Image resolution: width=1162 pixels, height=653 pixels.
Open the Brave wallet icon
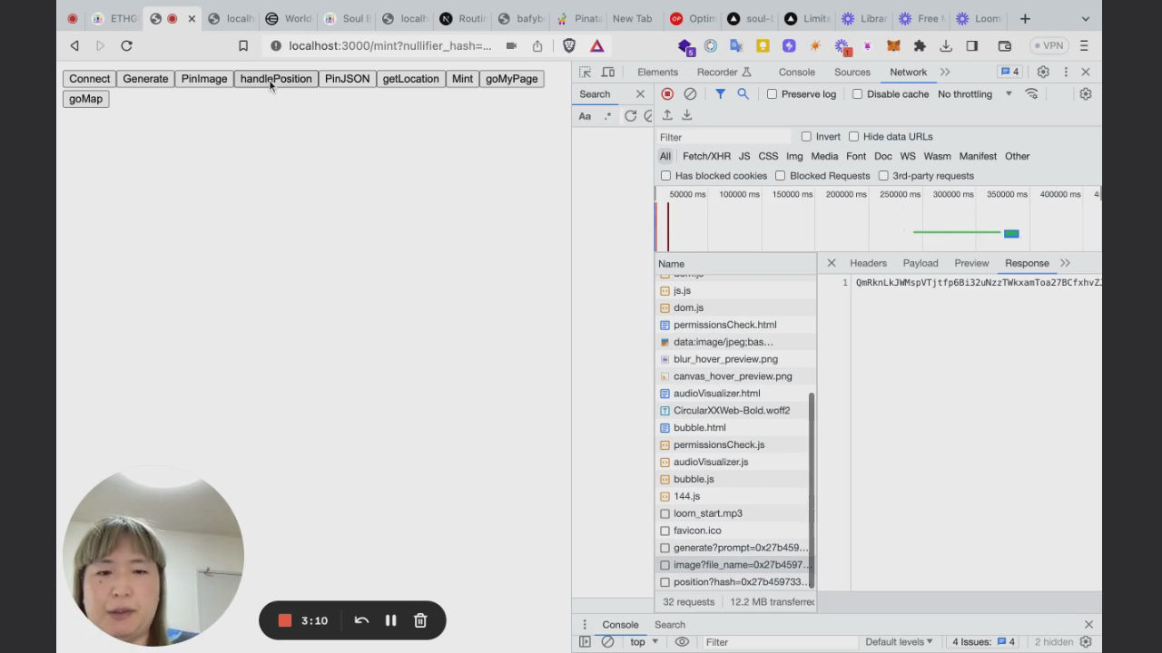tap(1004, 45)
